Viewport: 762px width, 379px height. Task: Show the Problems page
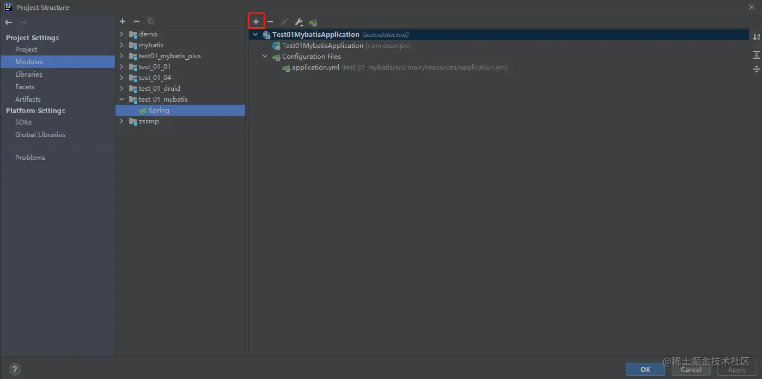click(30, 158)
